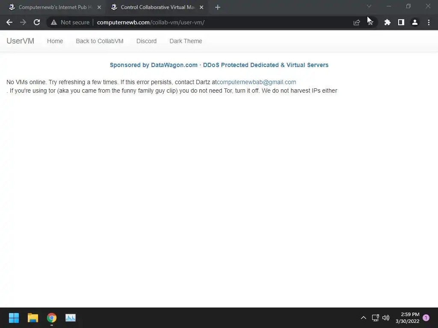Viewport: 438px width, 328px height.
Task: Click the Chrome taskbar icon
Action: tap(52, 318)
